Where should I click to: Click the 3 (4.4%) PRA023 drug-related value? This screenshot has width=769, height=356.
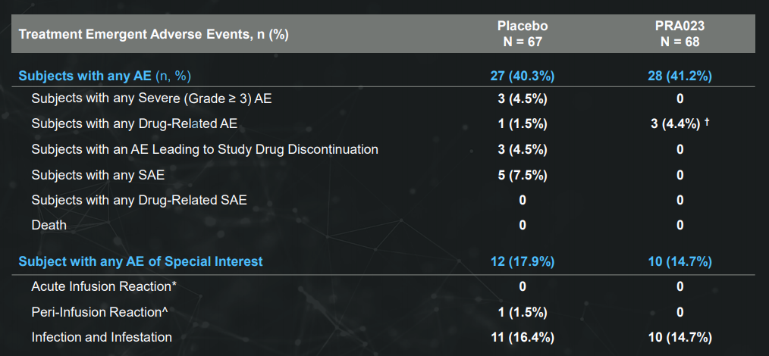[676, 123]
